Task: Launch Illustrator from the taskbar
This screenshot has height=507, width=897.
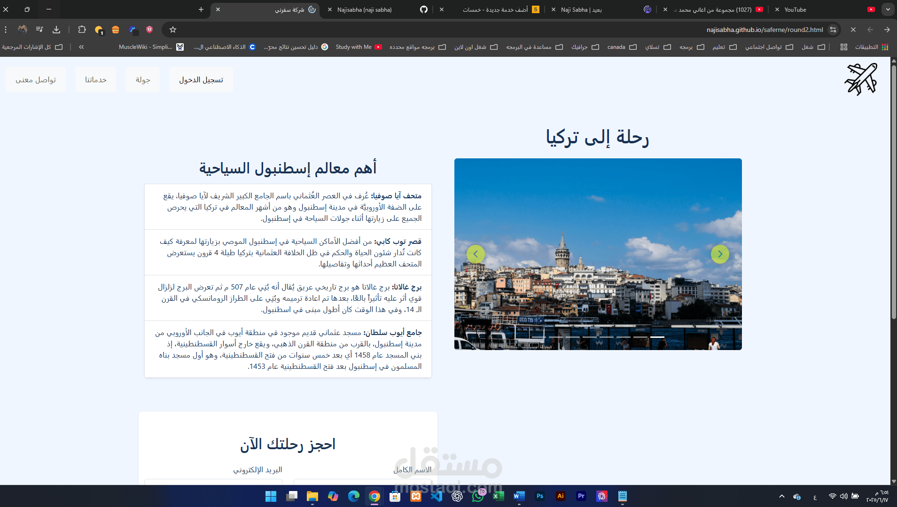Action: (x=561, y=496)
